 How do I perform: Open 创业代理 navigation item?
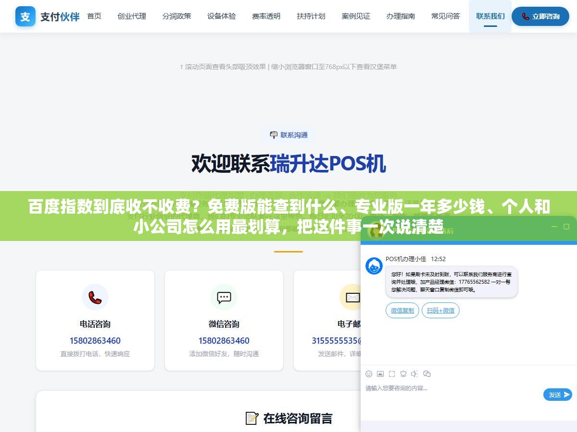pos(132,16)
